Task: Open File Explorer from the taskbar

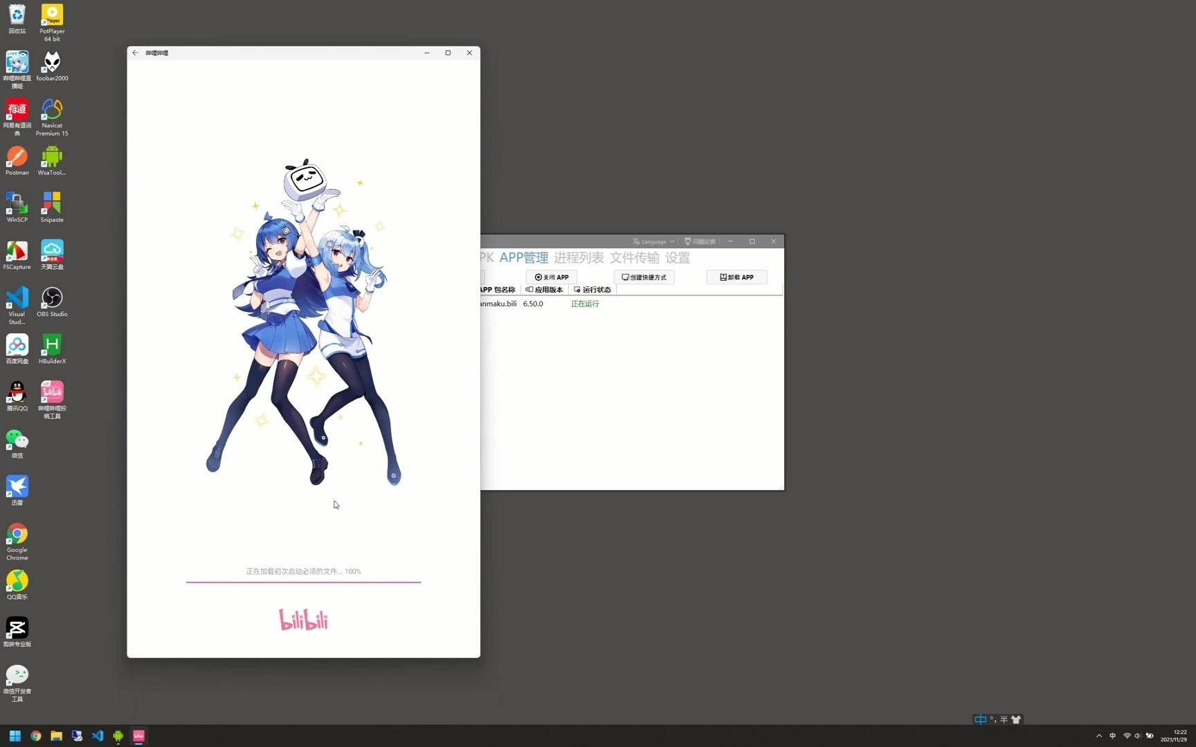Action: [x=57, y=736]
